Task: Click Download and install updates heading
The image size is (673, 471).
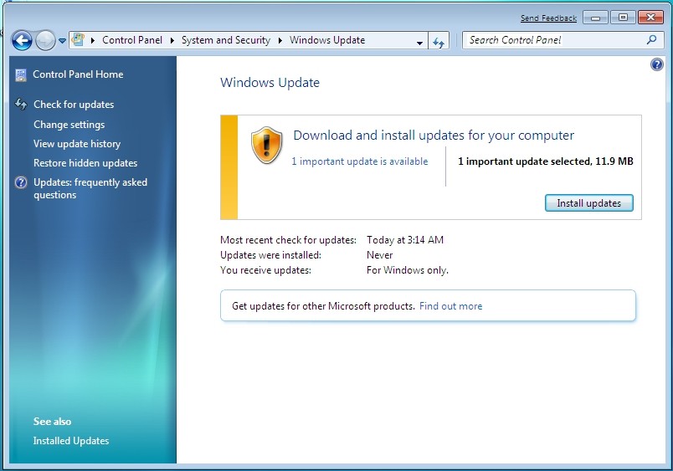Action: pos(434,136)
